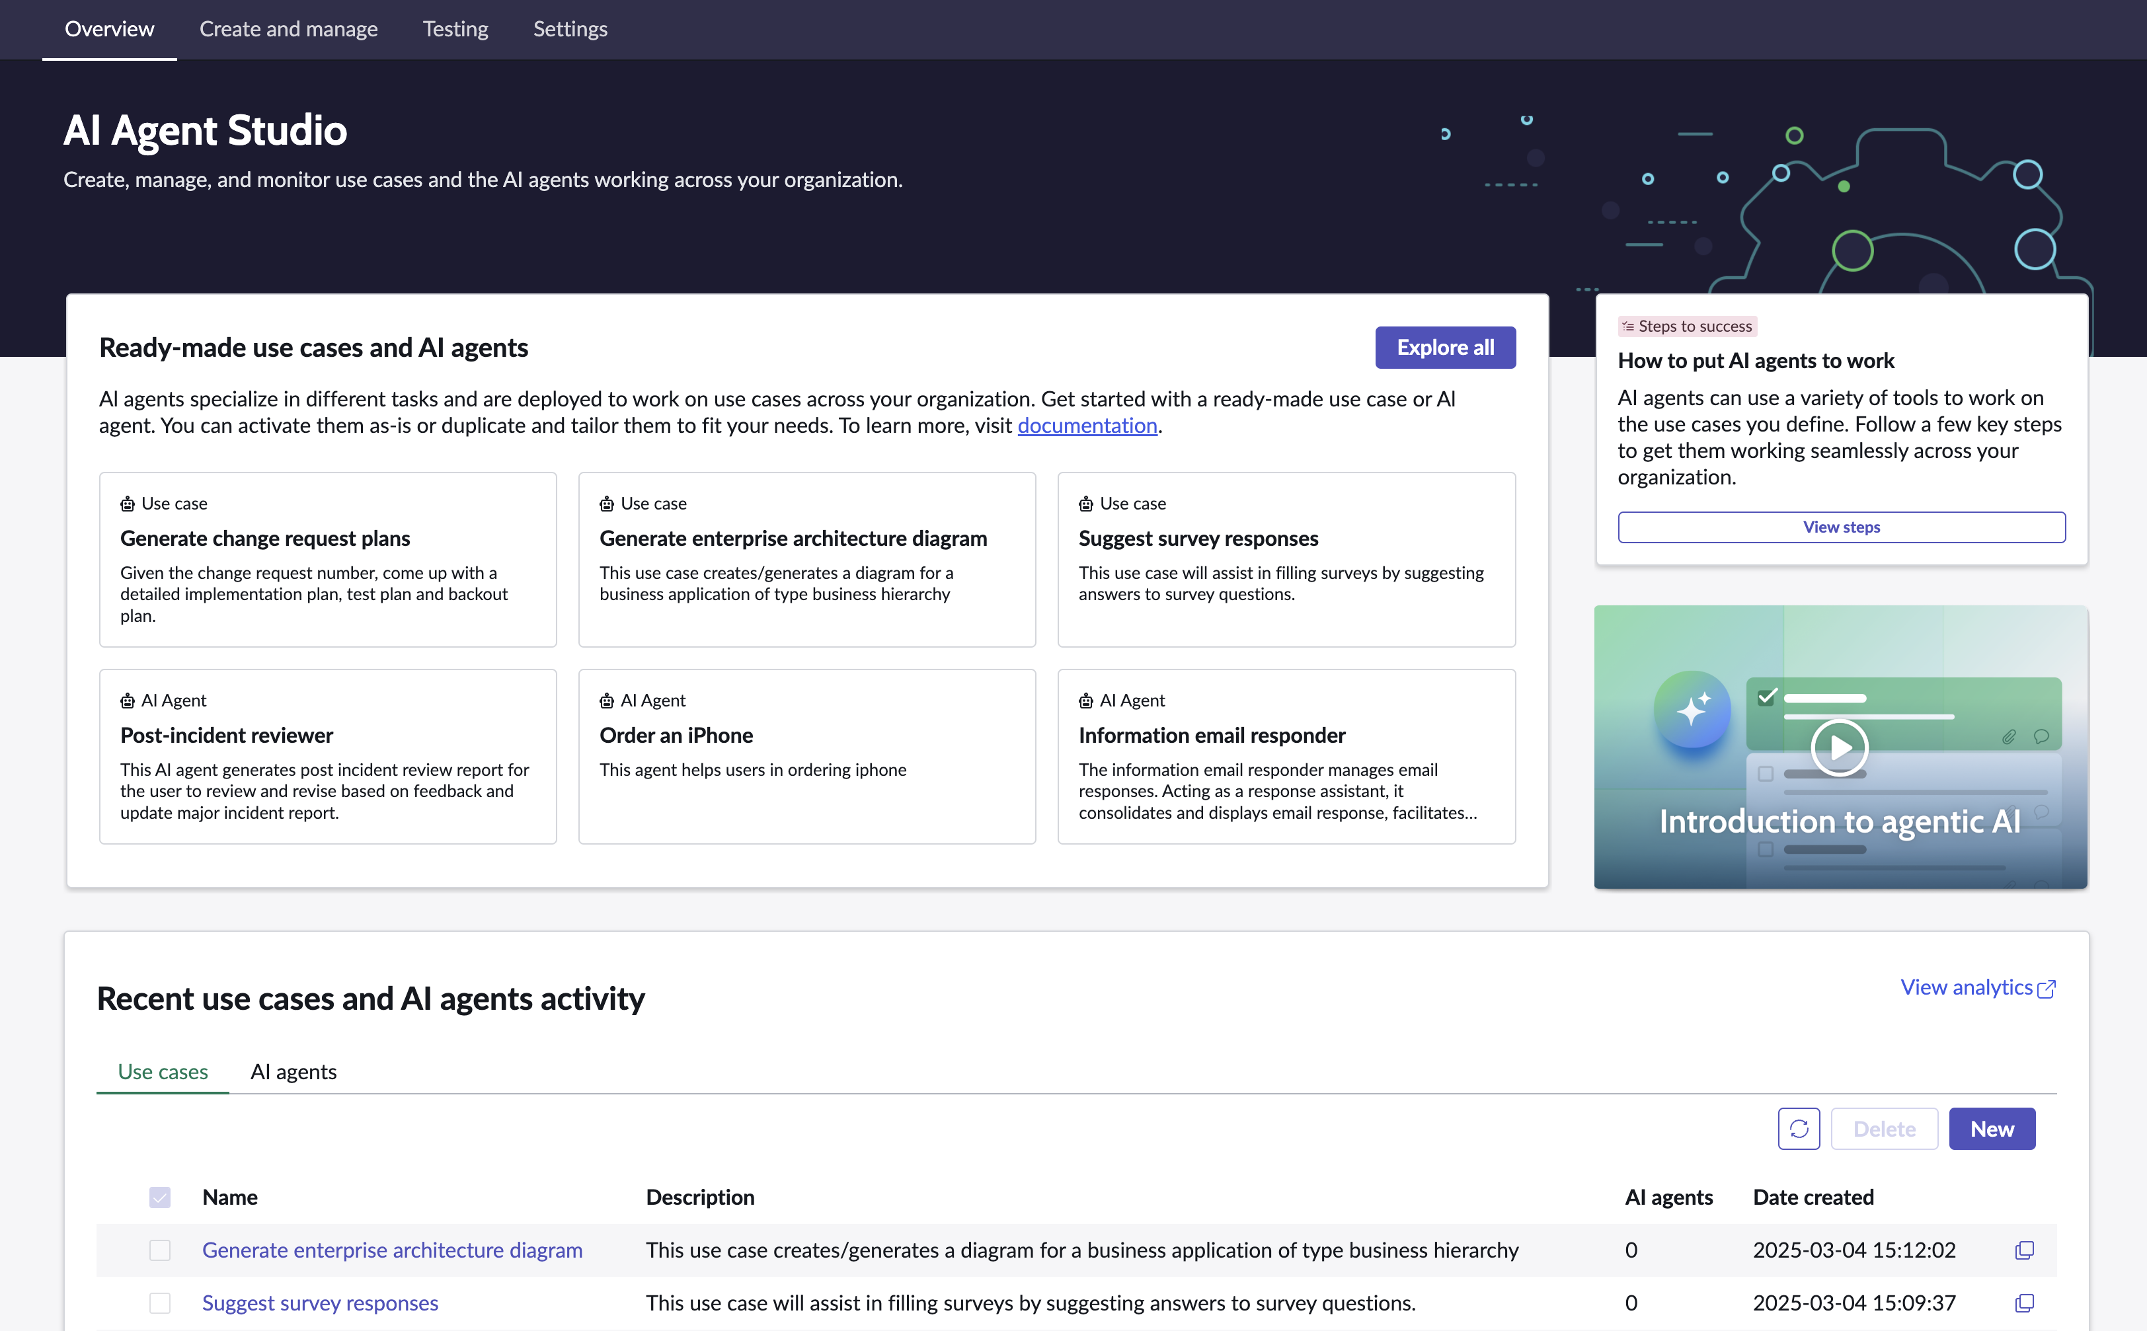Open Suggest survey responses link in table

tap(321, 1303)
